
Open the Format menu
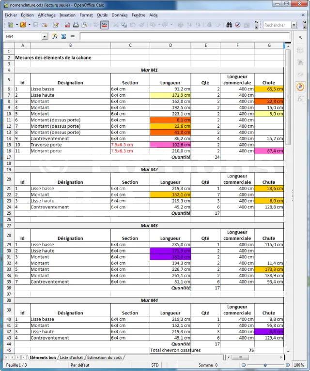(86, 15)
